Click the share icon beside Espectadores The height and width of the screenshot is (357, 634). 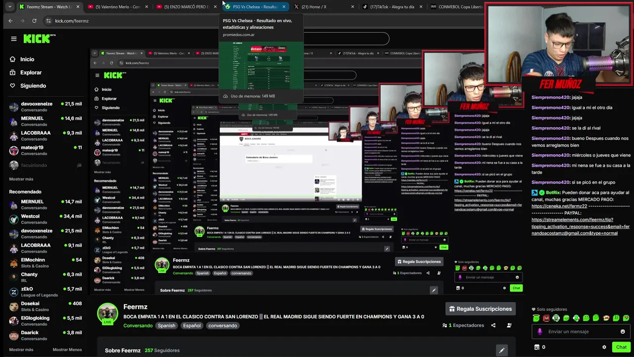pos(493,325)
